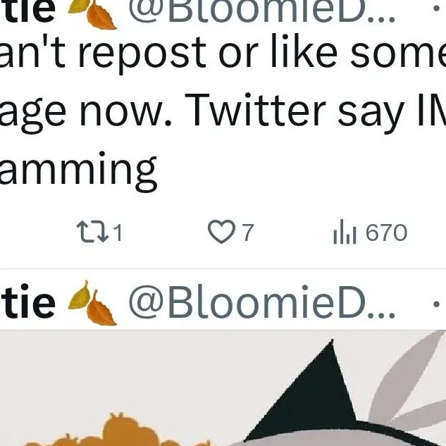The width and height of the screenshot is (446, 446).
Task: Open the attached image in the lower tweet
Action: click(x=223, y=388)
